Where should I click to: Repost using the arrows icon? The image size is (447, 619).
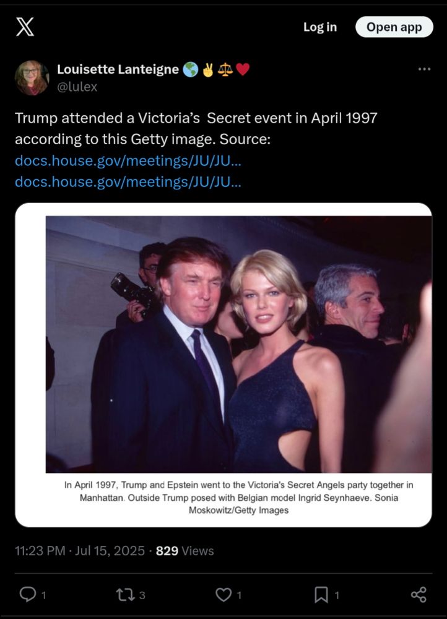tap(125, 594)
